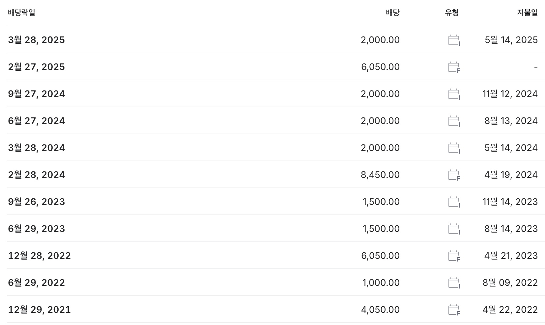Click the 배당 column header
This screenshot has height=325, width=545.
(392, 13)
